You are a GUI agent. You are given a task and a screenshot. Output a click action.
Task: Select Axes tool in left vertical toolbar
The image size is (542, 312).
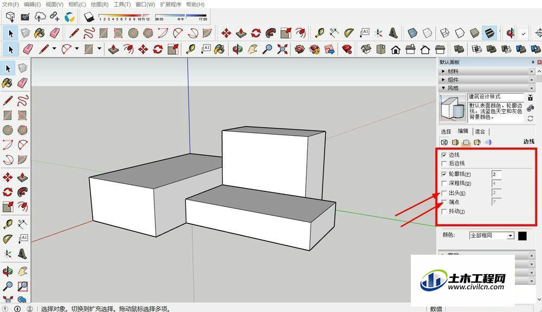click(7, 254)
